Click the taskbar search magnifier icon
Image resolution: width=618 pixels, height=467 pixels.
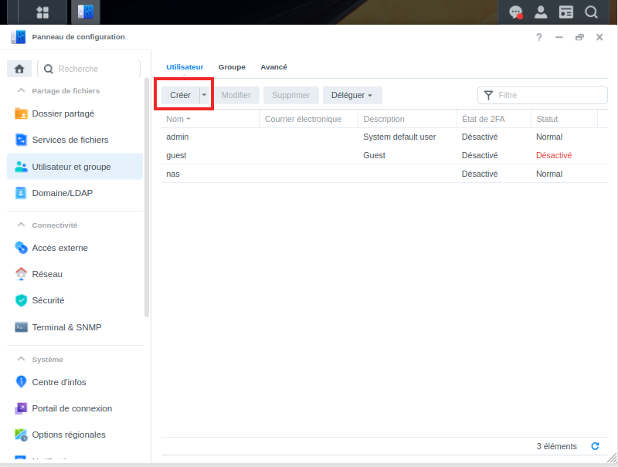591,12
